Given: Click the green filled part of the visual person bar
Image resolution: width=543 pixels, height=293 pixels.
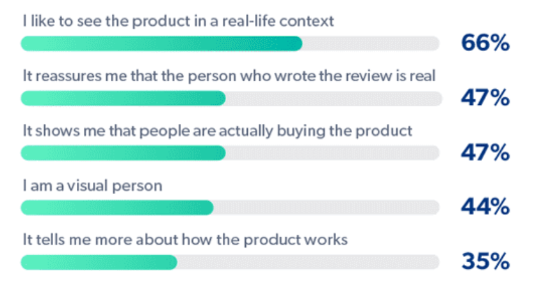Looking at the screenshot, I should coord(117,208).
